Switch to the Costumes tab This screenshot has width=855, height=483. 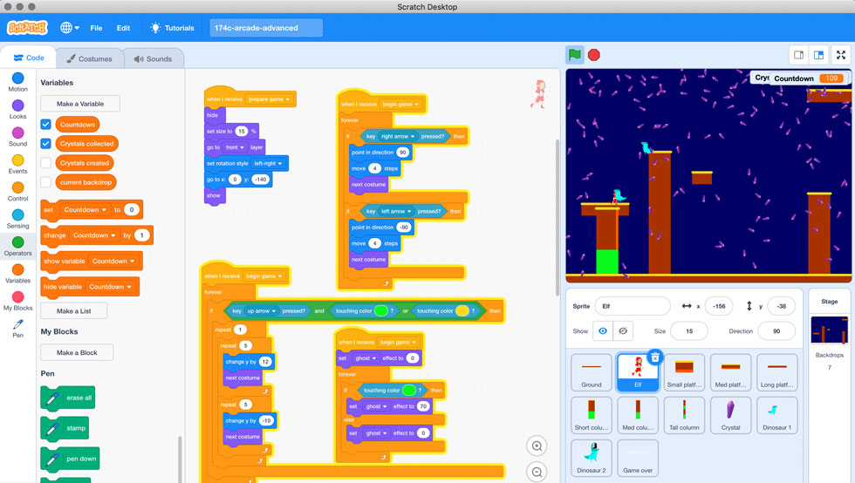pos(90,58)
